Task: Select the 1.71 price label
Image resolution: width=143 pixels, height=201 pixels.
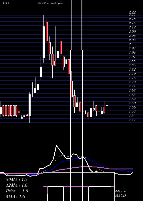Action: (x=132, y=86)
